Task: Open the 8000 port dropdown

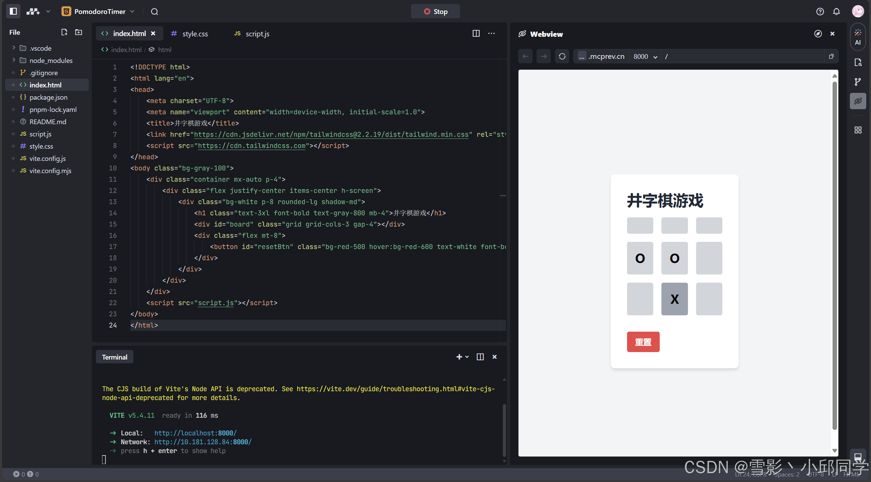Action: [x=645, y=56]
